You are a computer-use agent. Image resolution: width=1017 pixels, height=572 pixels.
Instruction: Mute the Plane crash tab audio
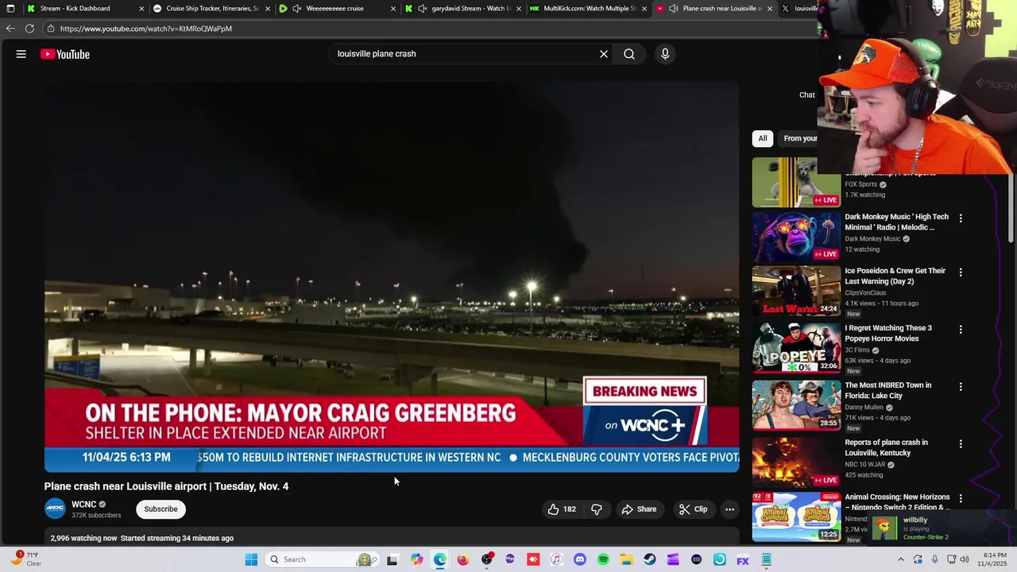click(673, 9)
